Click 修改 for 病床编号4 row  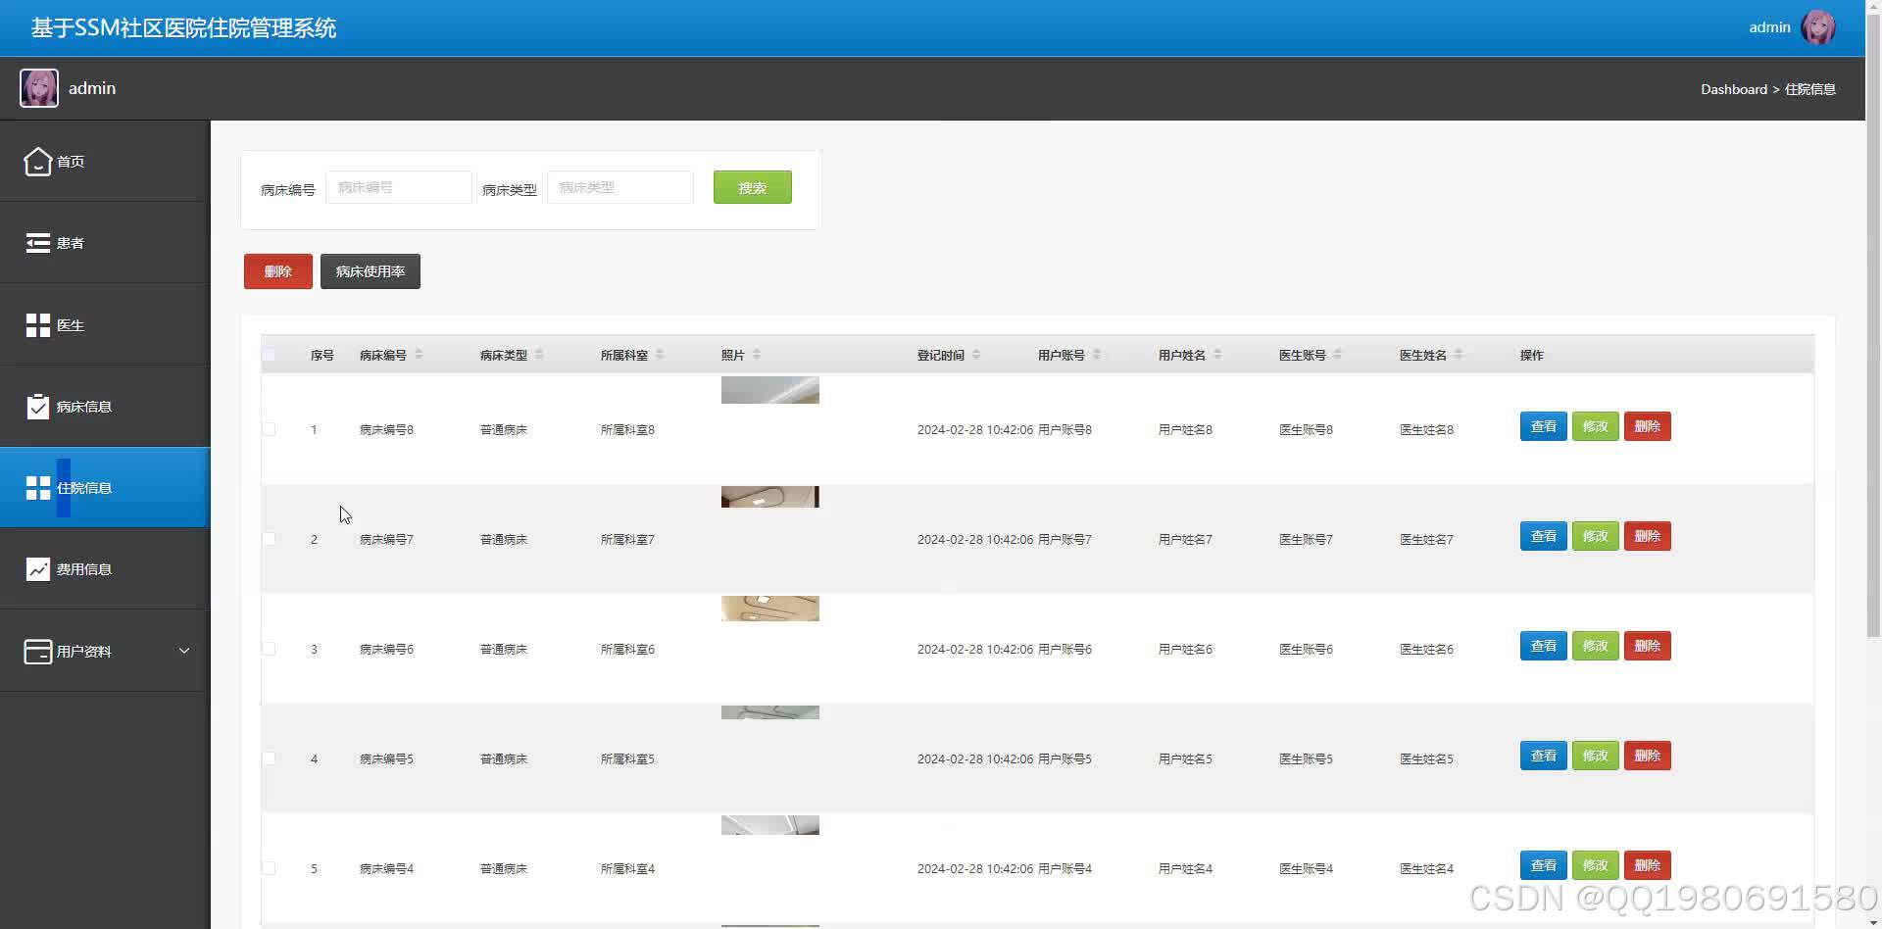pos(1595,865)
